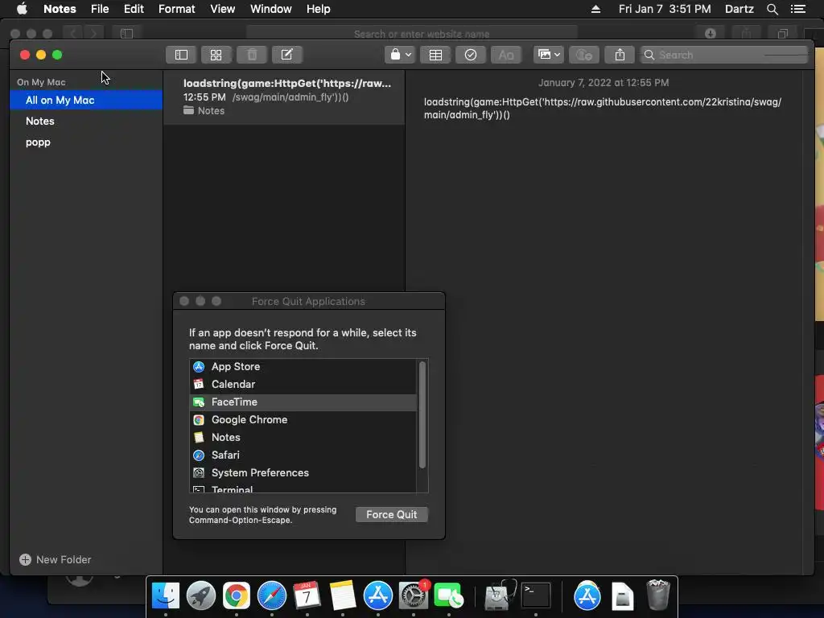Screen dimensions: 824x618
Task: Click New Folder at sidebar bottom
Action: (x=56, y=560)
